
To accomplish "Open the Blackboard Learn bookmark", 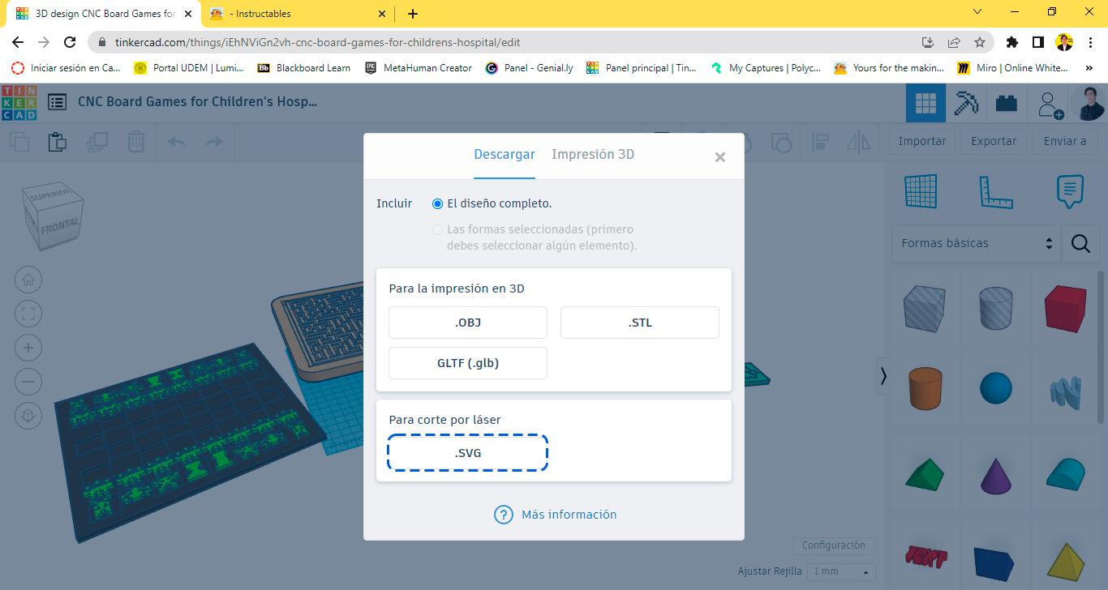I will click(x=304, y=68).
